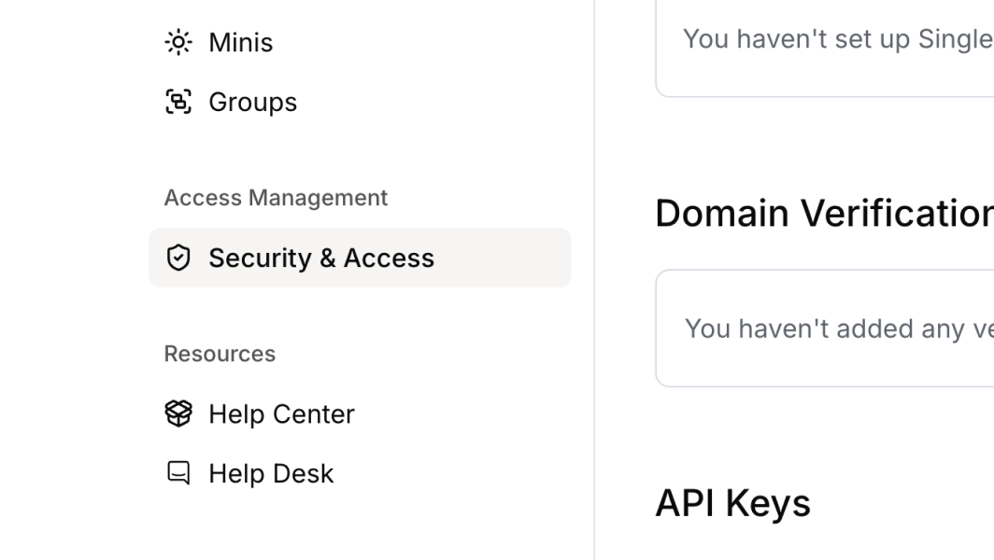
Task: Click the shield icon for Security & Access
Action: tap(178, 258)
